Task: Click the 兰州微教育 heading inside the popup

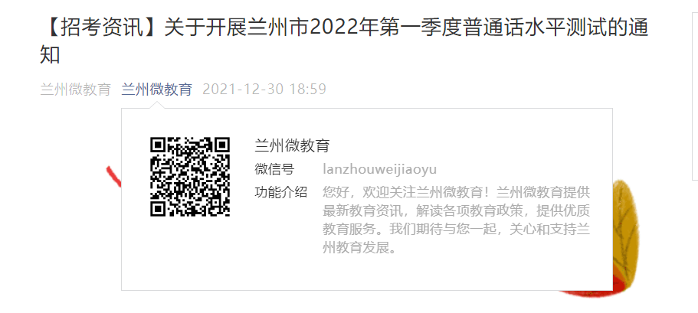Action: coord(292,146)
